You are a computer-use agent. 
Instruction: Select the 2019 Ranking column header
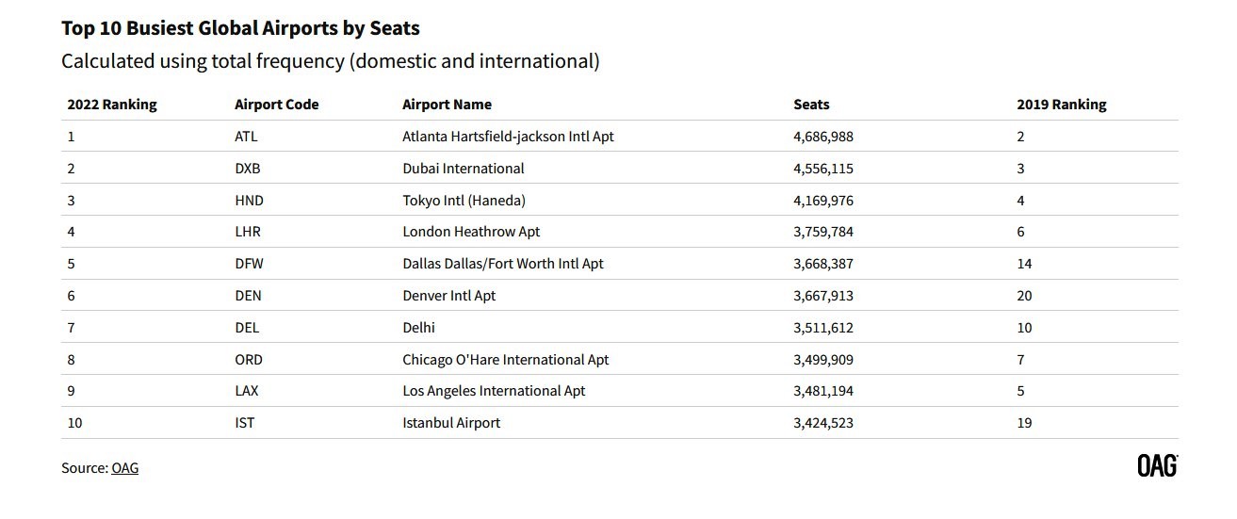coord(1062,105)
